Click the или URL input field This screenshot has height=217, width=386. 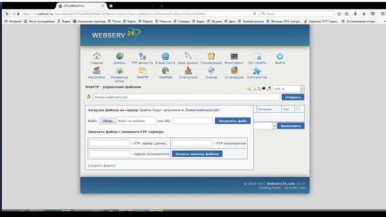pyautogui.click(x=193, y=121)
